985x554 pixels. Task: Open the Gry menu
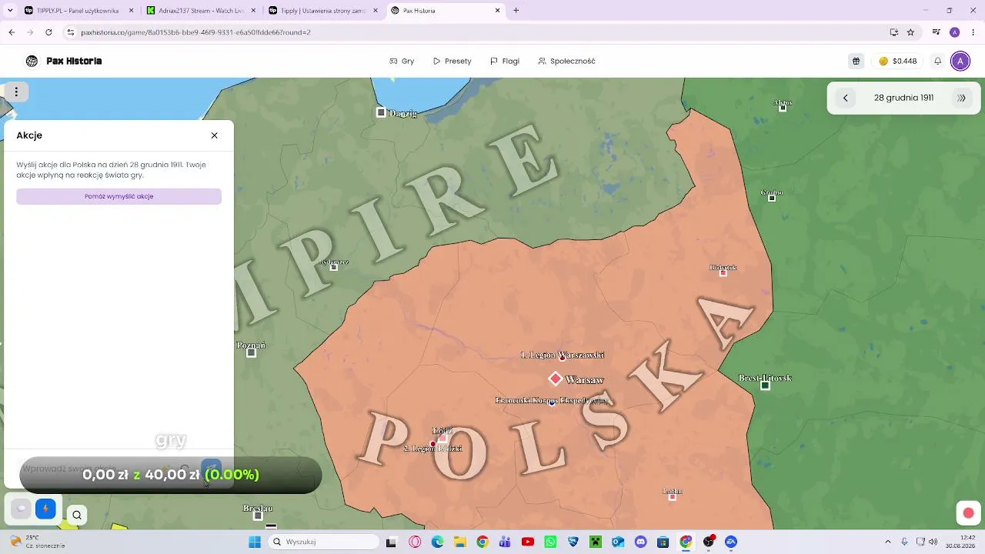click(402, 61)
